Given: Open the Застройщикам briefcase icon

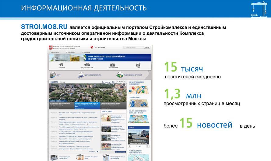Looking at the screenshot, I should coord(113,65).
